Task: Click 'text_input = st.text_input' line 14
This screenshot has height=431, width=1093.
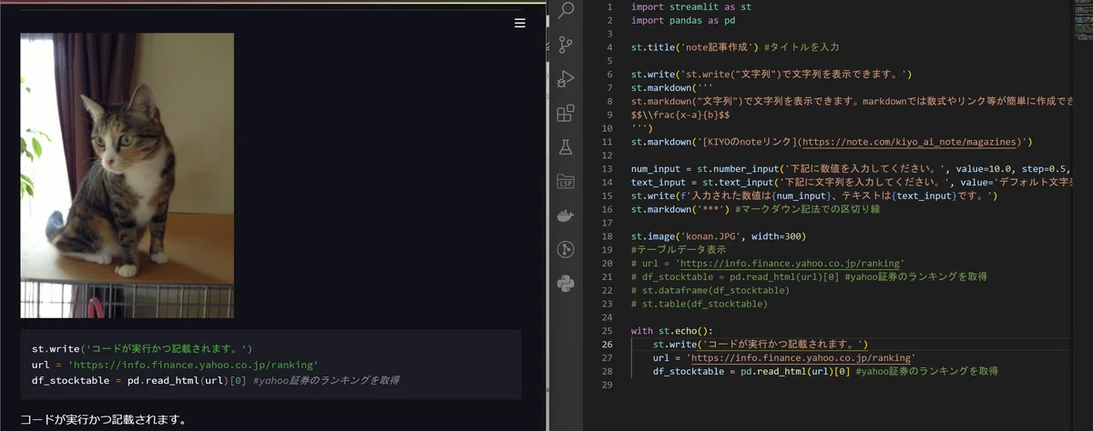Action: click(850, 182)
